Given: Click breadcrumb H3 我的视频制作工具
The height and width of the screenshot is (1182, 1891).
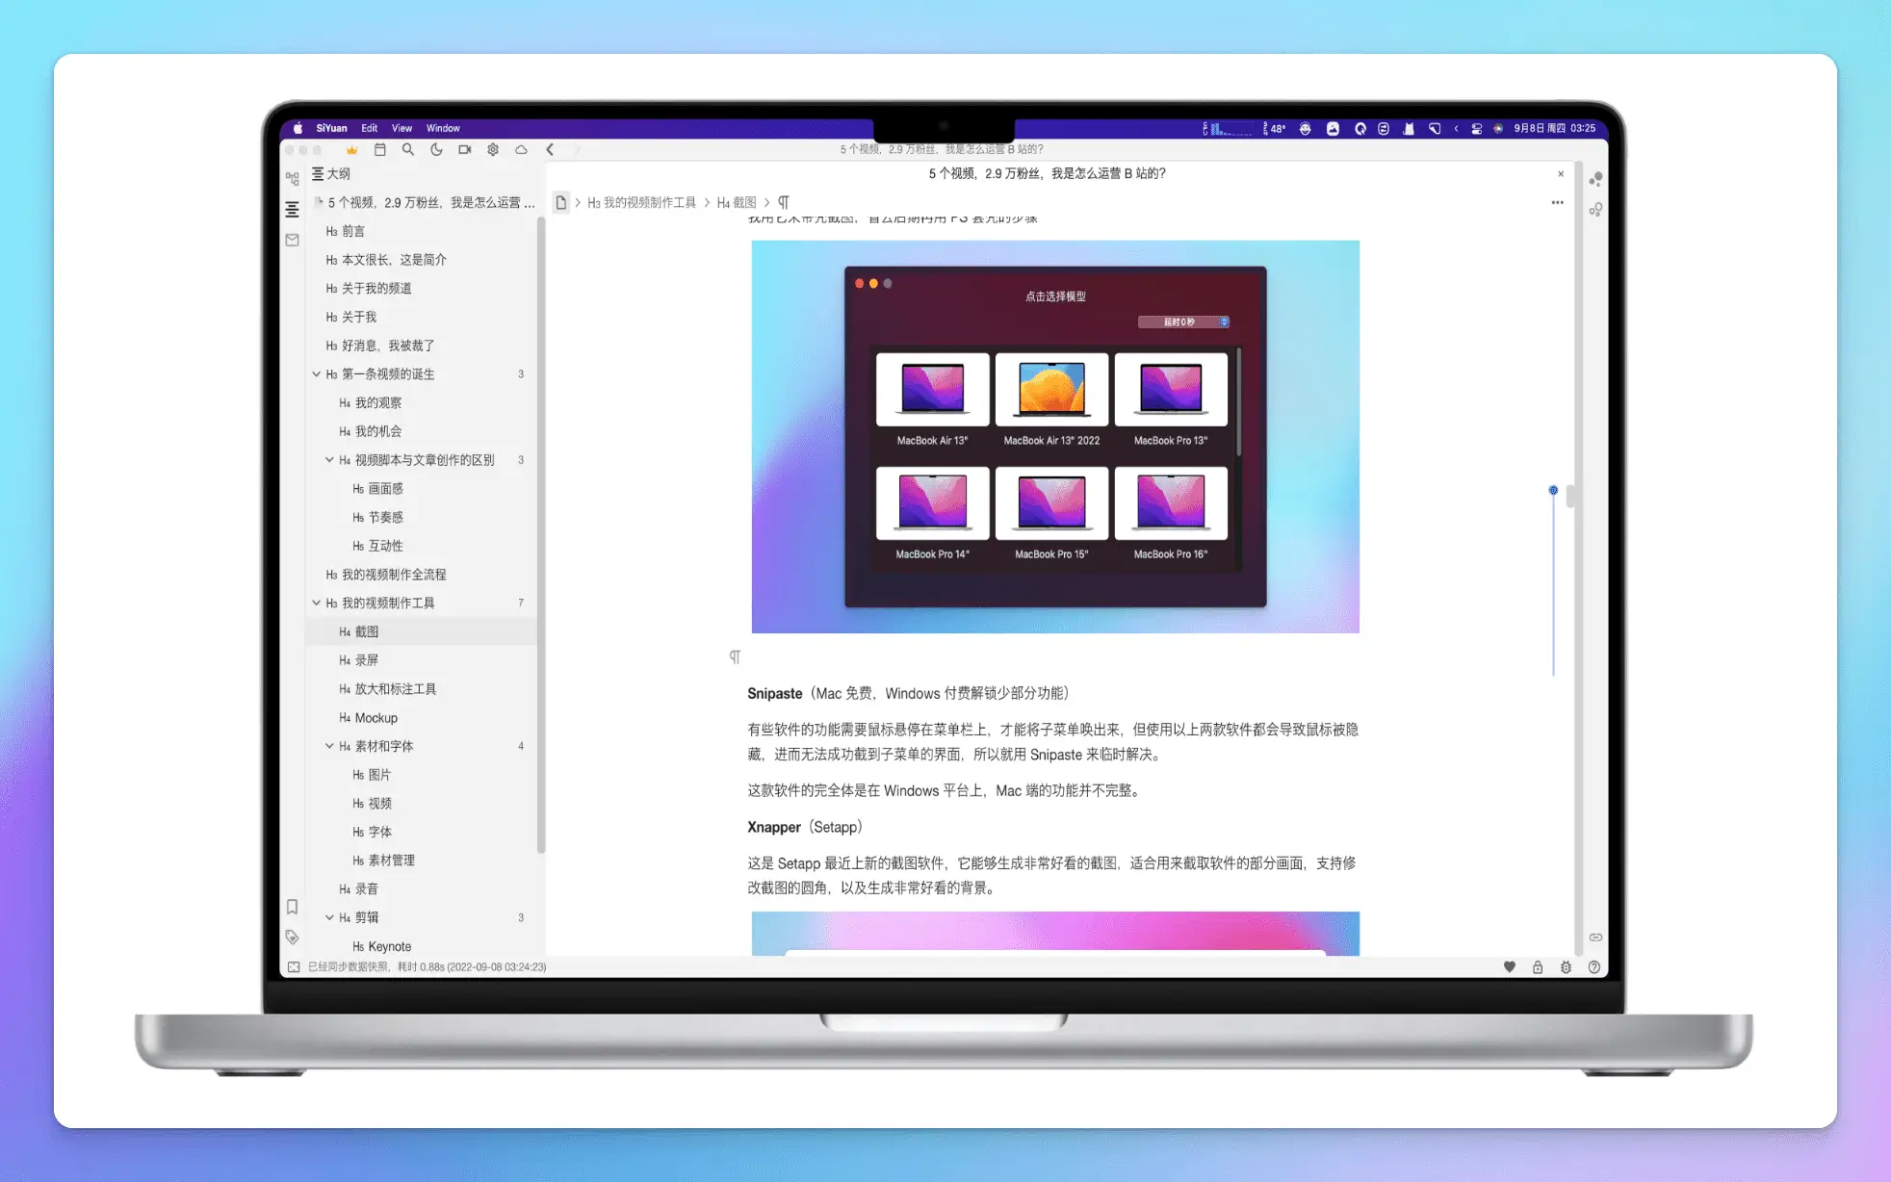Looking at the screenshot, I should (x=641, y=203).
